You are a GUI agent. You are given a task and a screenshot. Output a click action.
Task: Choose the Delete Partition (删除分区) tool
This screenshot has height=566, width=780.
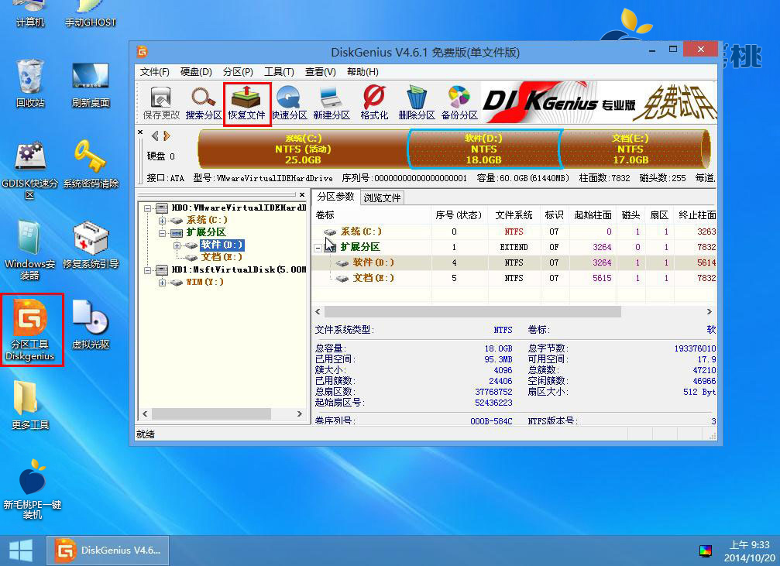point(417,103)
